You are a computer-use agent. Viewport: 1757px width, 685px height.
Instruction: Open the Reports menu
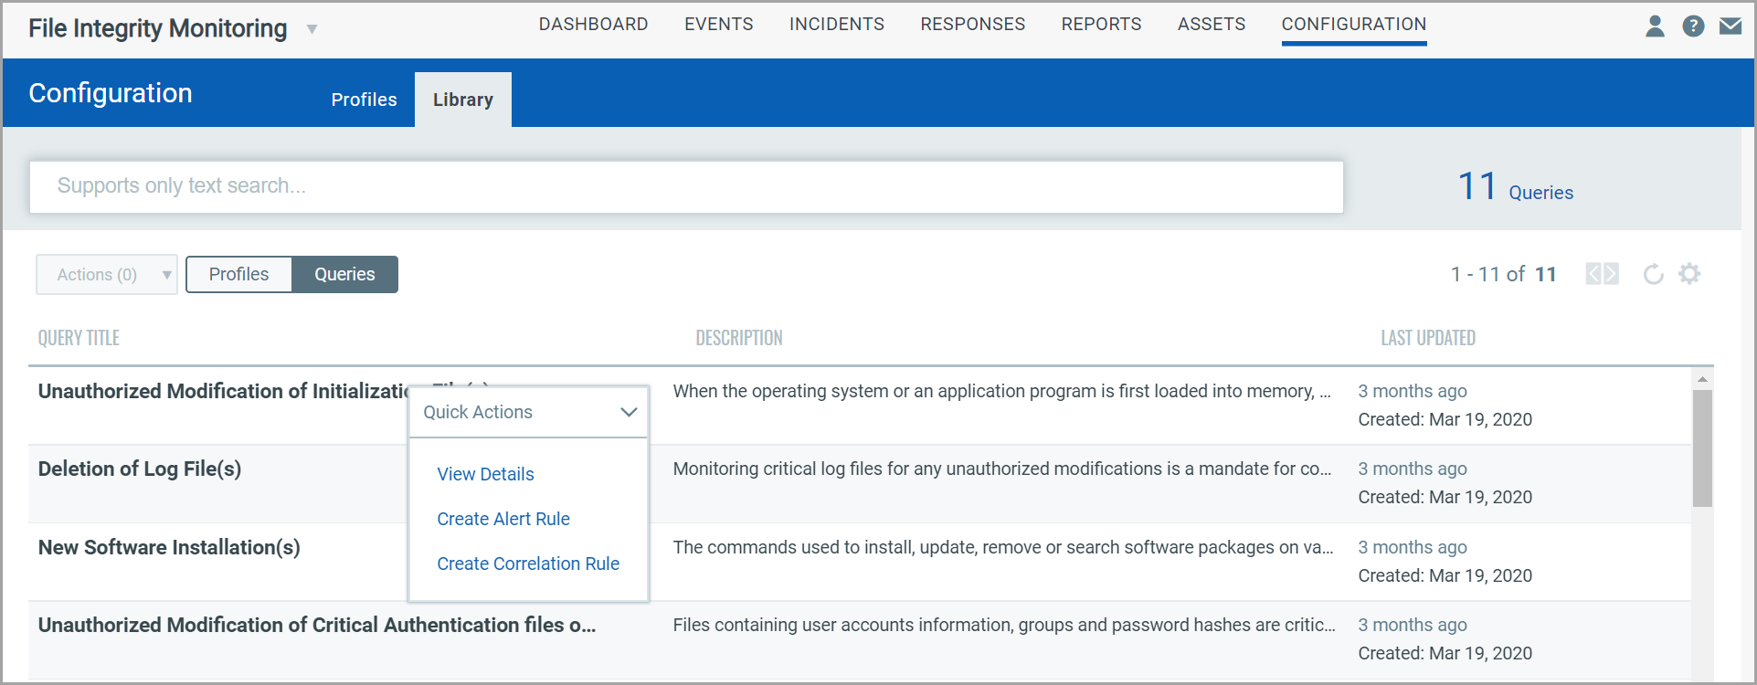tap(1101, 25)
